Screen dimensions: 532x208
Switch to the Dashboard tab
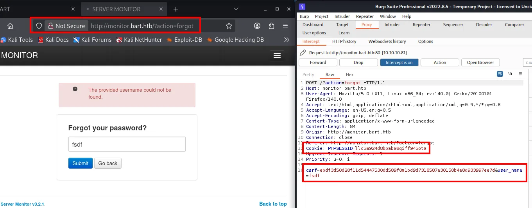point(313,25)
